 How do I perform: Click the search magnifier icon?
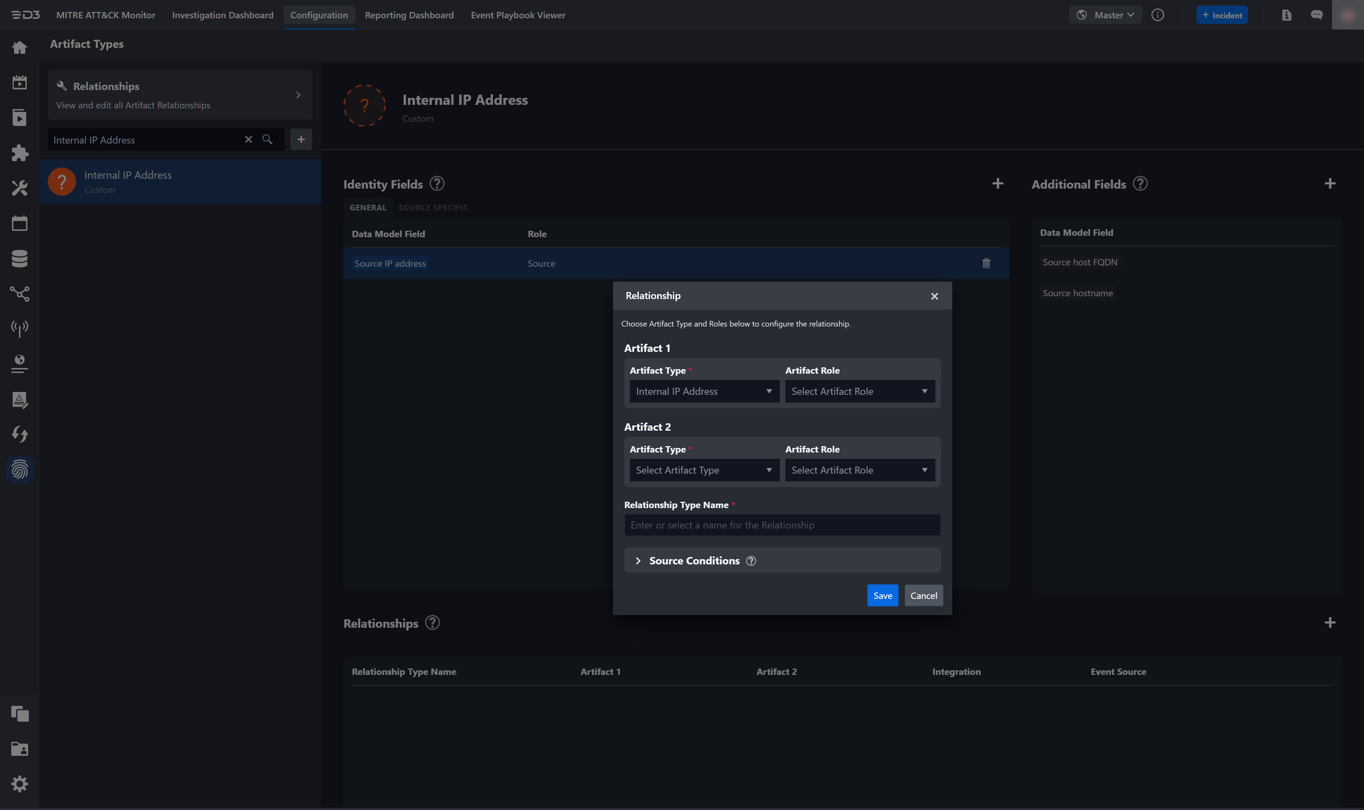tap(267, 139)
